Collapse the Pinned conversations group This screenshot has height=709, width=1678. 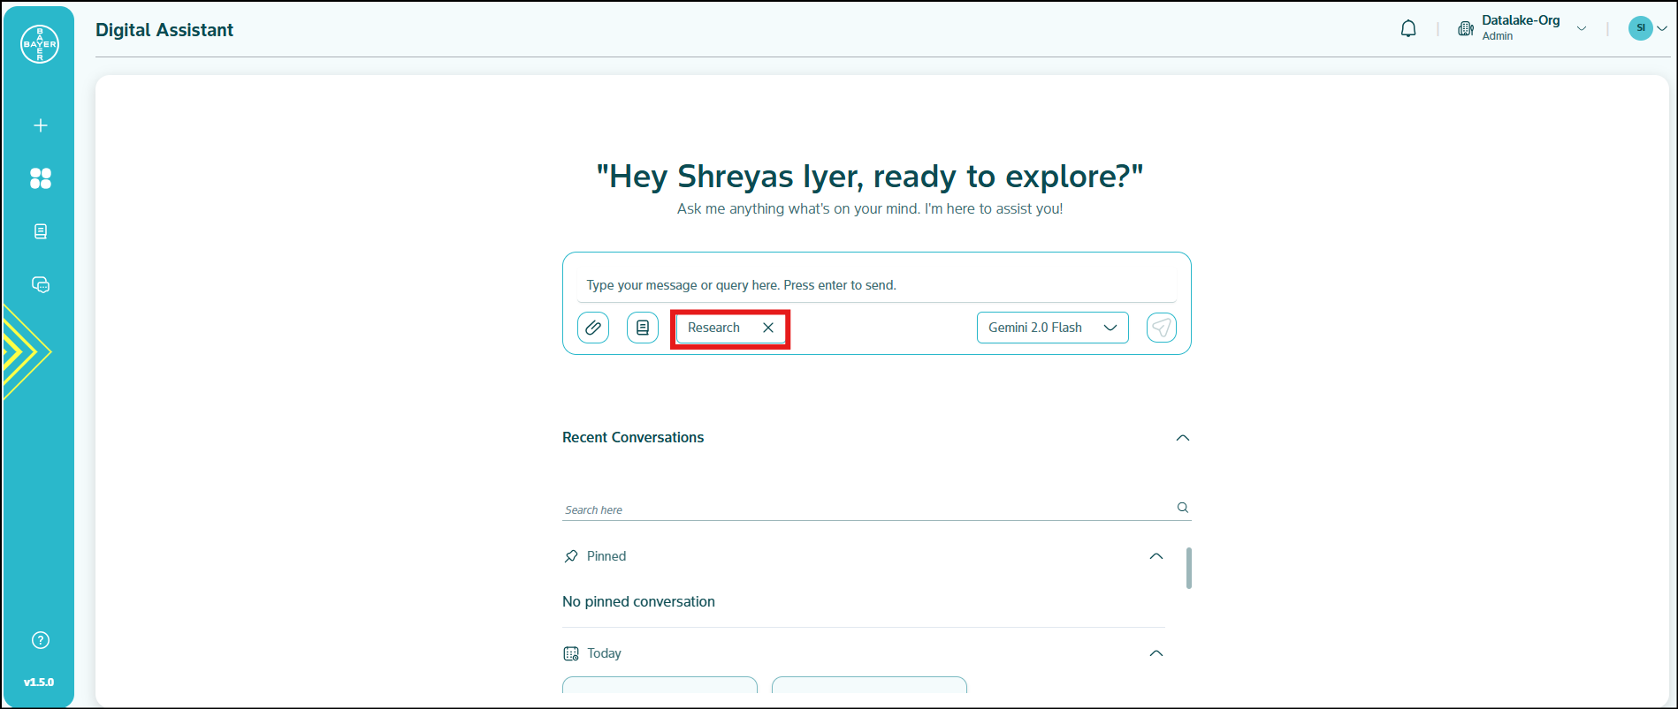click(x=1156, y=556)
